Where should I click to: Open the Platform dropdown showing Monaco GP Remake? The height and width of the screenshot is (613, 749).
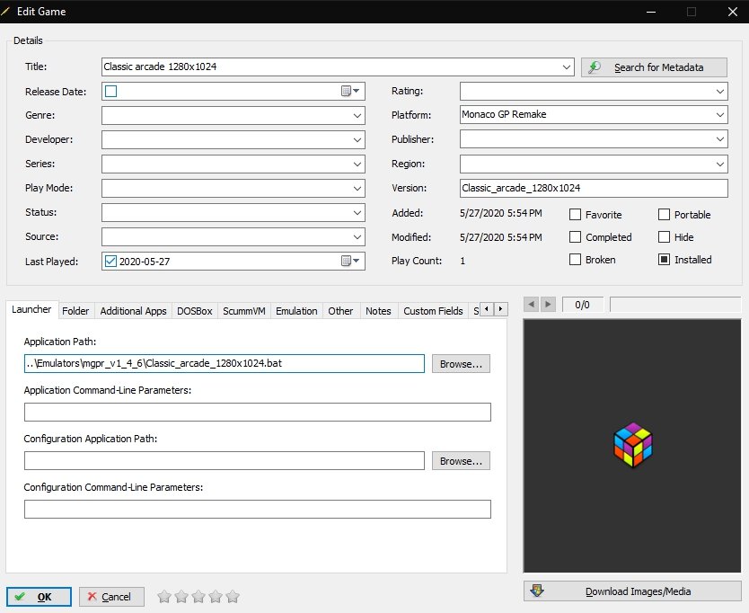[720, 115]
